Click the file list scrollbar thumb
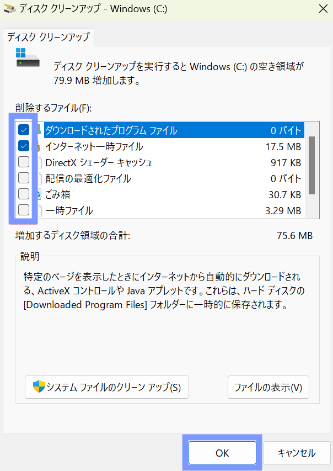 point(311,166)
